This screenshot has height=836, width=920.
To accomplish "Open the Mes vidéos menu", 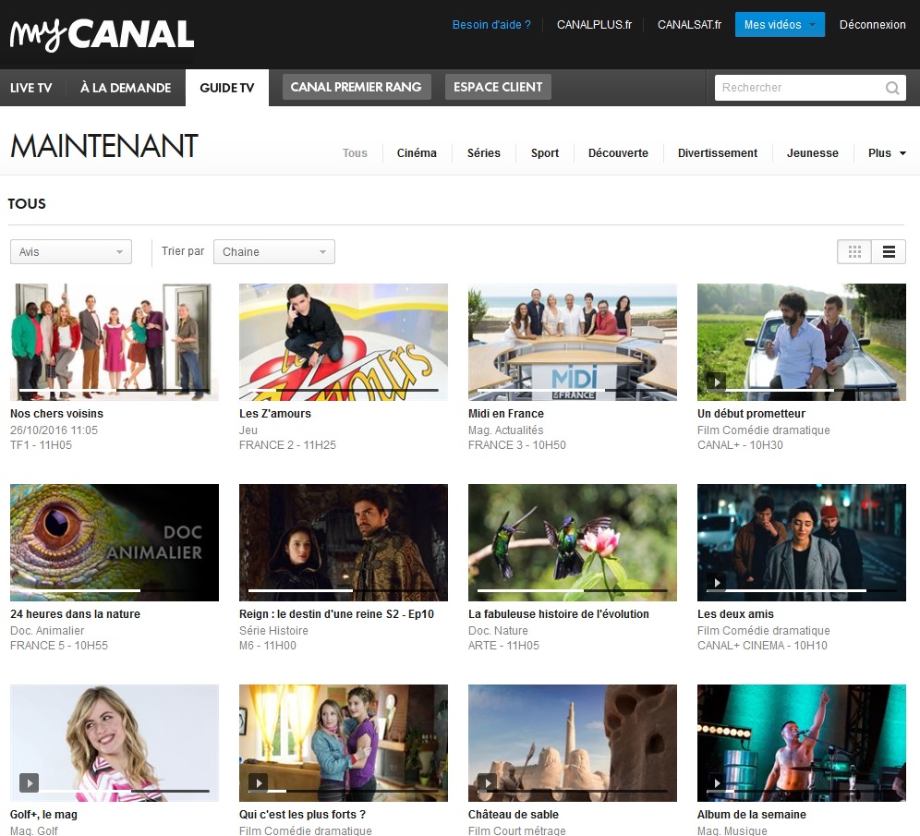I will click(x=780, y=25).
